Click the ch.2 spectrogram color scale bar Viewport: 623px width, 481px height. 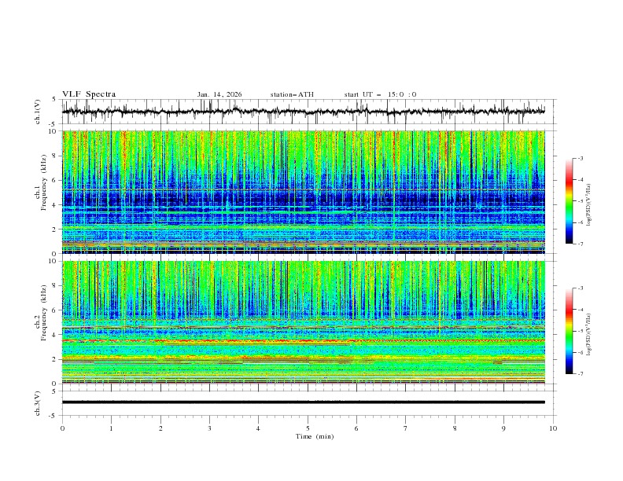[x=569, y=331]
